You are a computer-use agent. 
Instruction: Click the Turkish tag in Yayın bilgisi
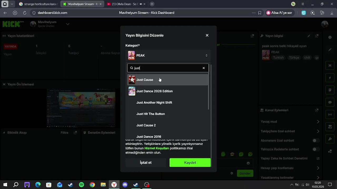point(278,57)
